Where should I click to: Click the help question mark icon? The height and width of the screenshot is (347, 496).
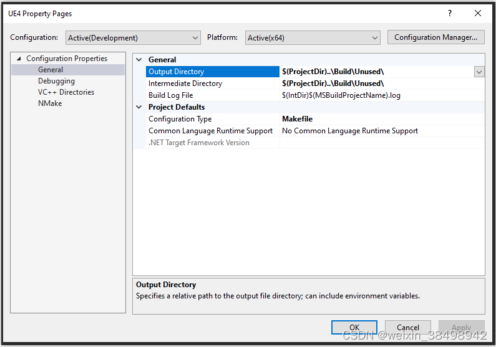coord(450,13)
